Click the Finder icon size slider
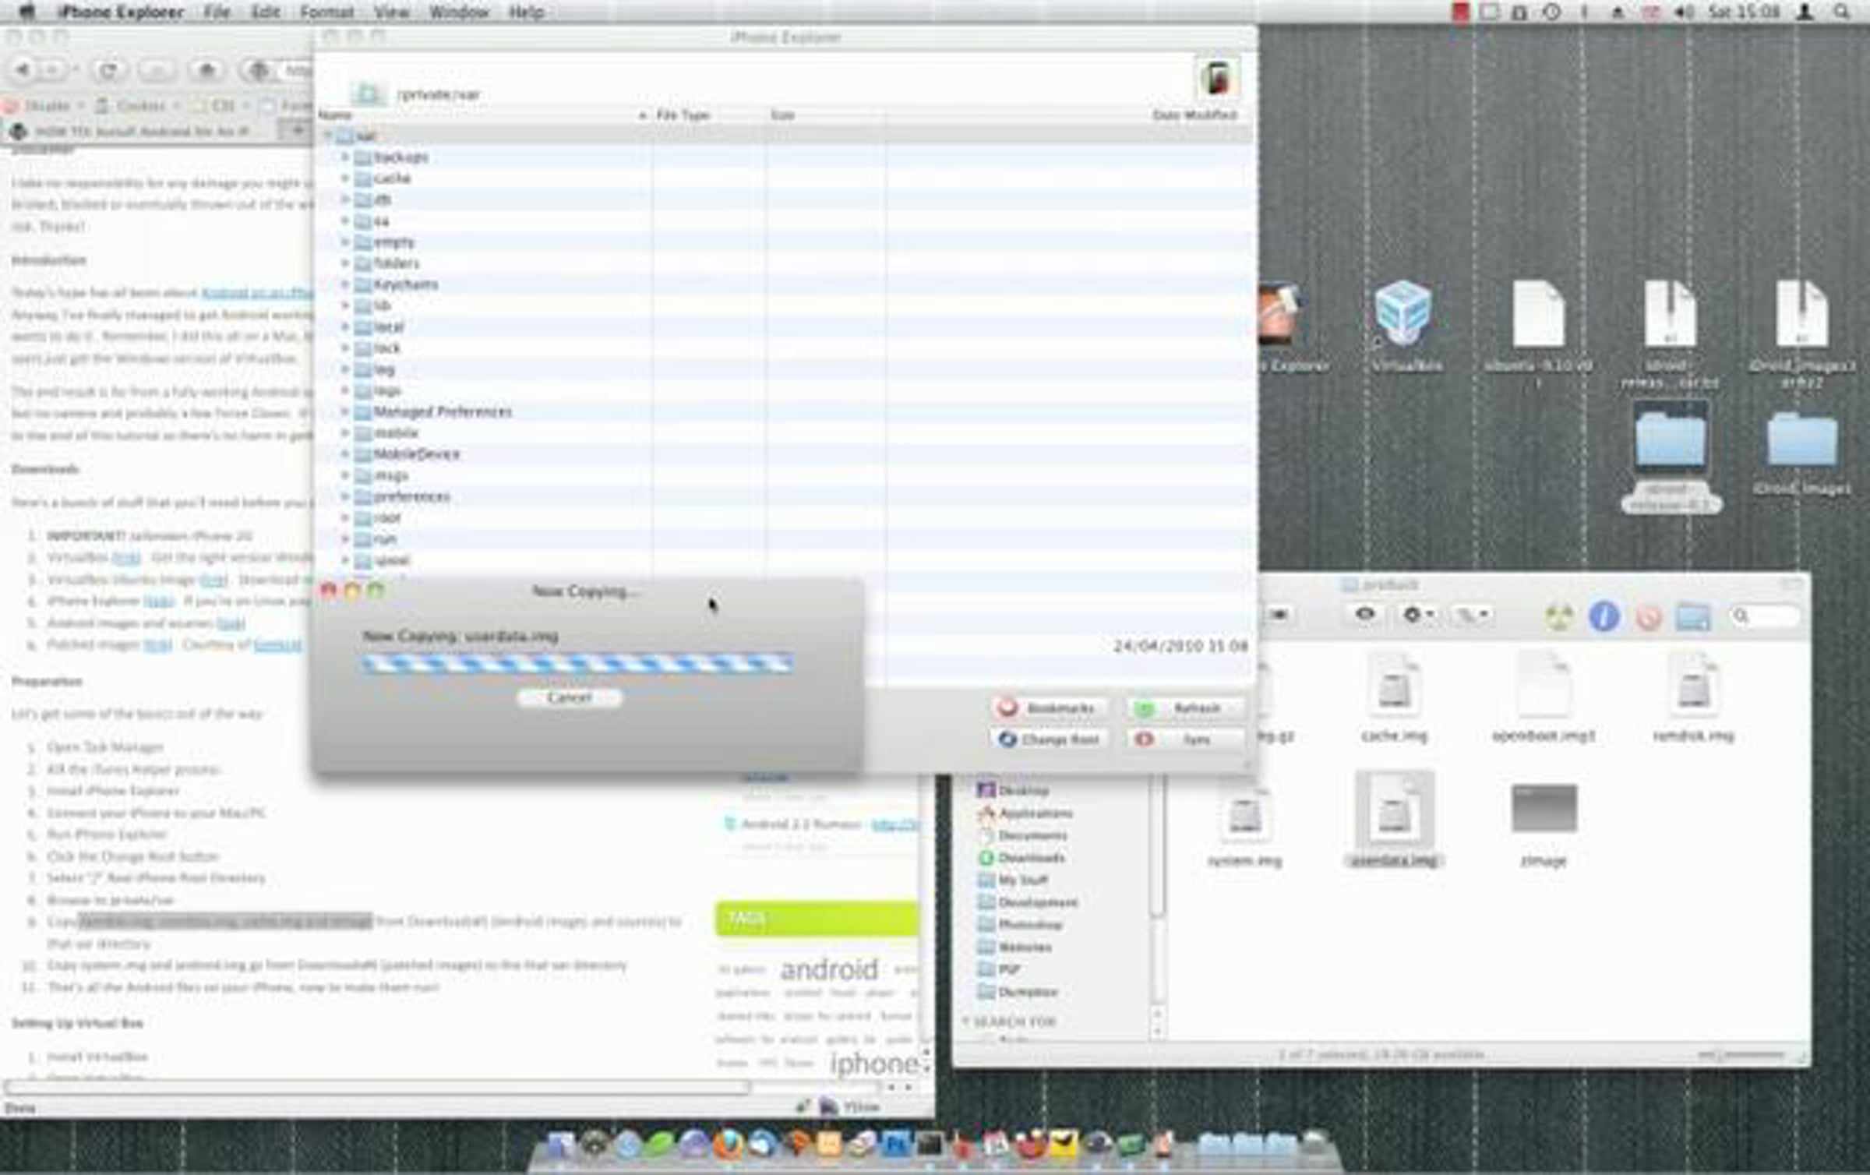This screenshot has height=1175, width=1870. (x=1741, y=1055)
